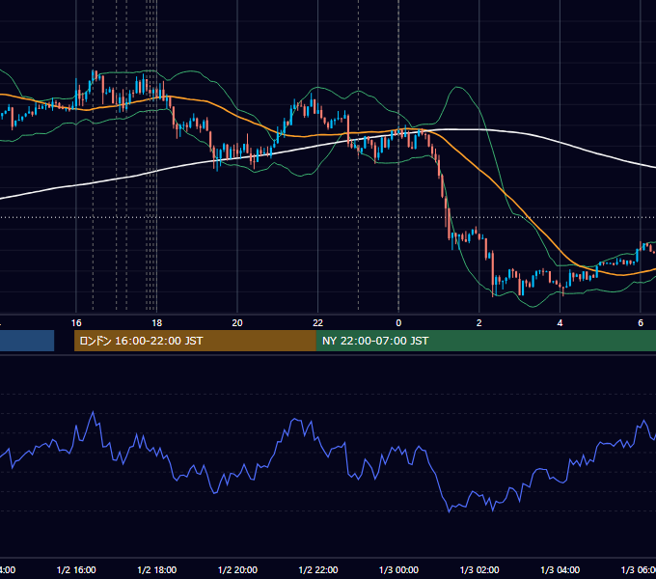Image resolution: width=656 pixels, height=579 pixels.
Task: Click the '1/3 02:00' label on indicator axis
Action: [x=479, y=570]
